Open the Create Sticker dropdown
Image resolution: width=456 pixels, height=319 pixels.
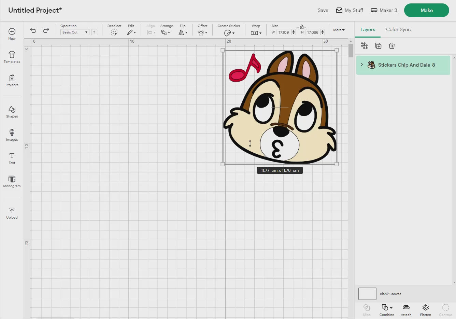point(229,33)
